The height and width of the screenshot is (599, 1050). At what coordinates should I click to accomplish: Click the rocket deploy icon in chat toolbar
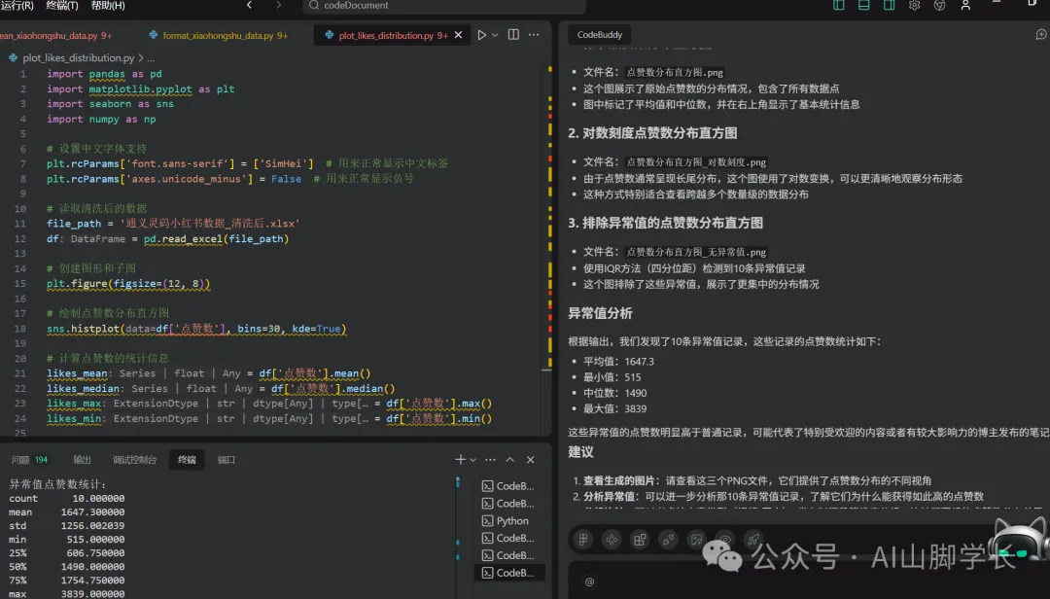753,540
